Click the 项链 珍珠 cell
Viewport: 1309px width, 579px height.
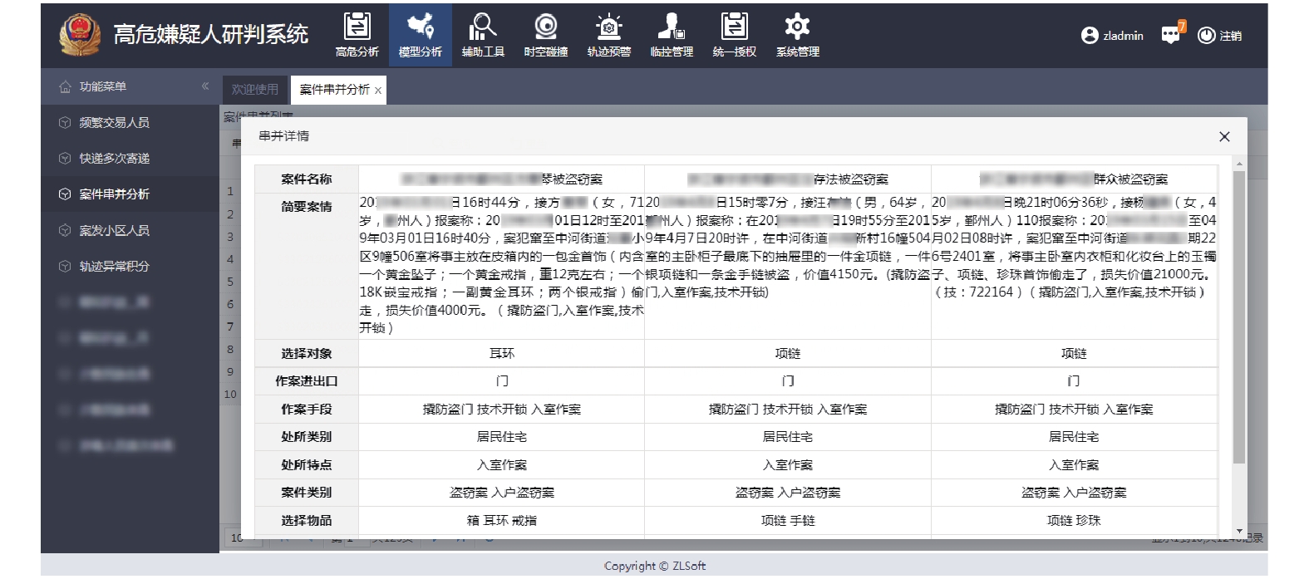coord(1074,520)
